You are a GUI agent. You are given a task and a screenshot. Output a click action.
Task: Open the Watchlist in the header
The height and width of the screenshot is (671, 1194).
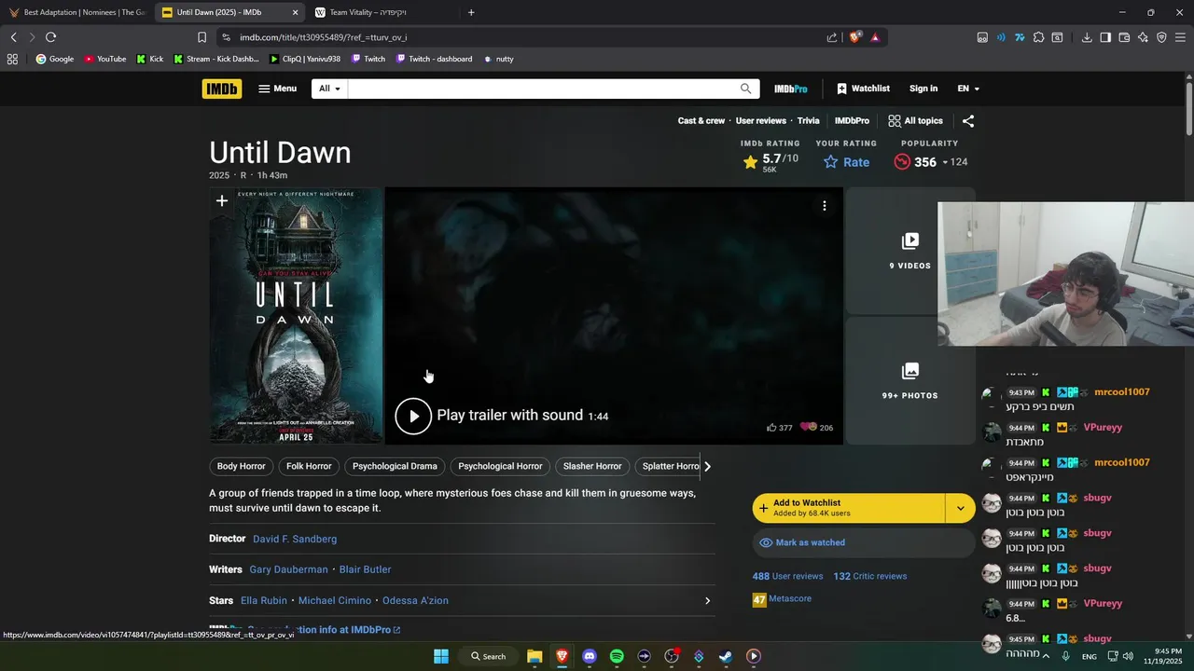[x=863, y=89]
